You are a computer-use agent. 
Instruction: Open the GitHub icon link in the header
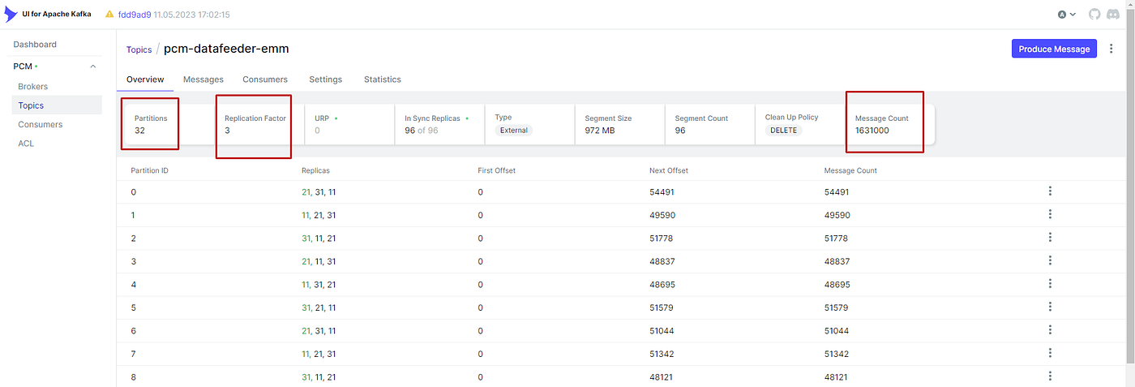click(1094, 15)
